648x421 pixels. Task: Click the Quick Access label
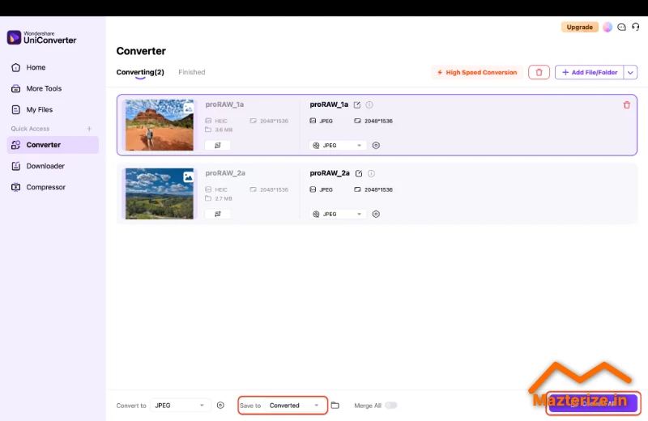click(30, 129)
